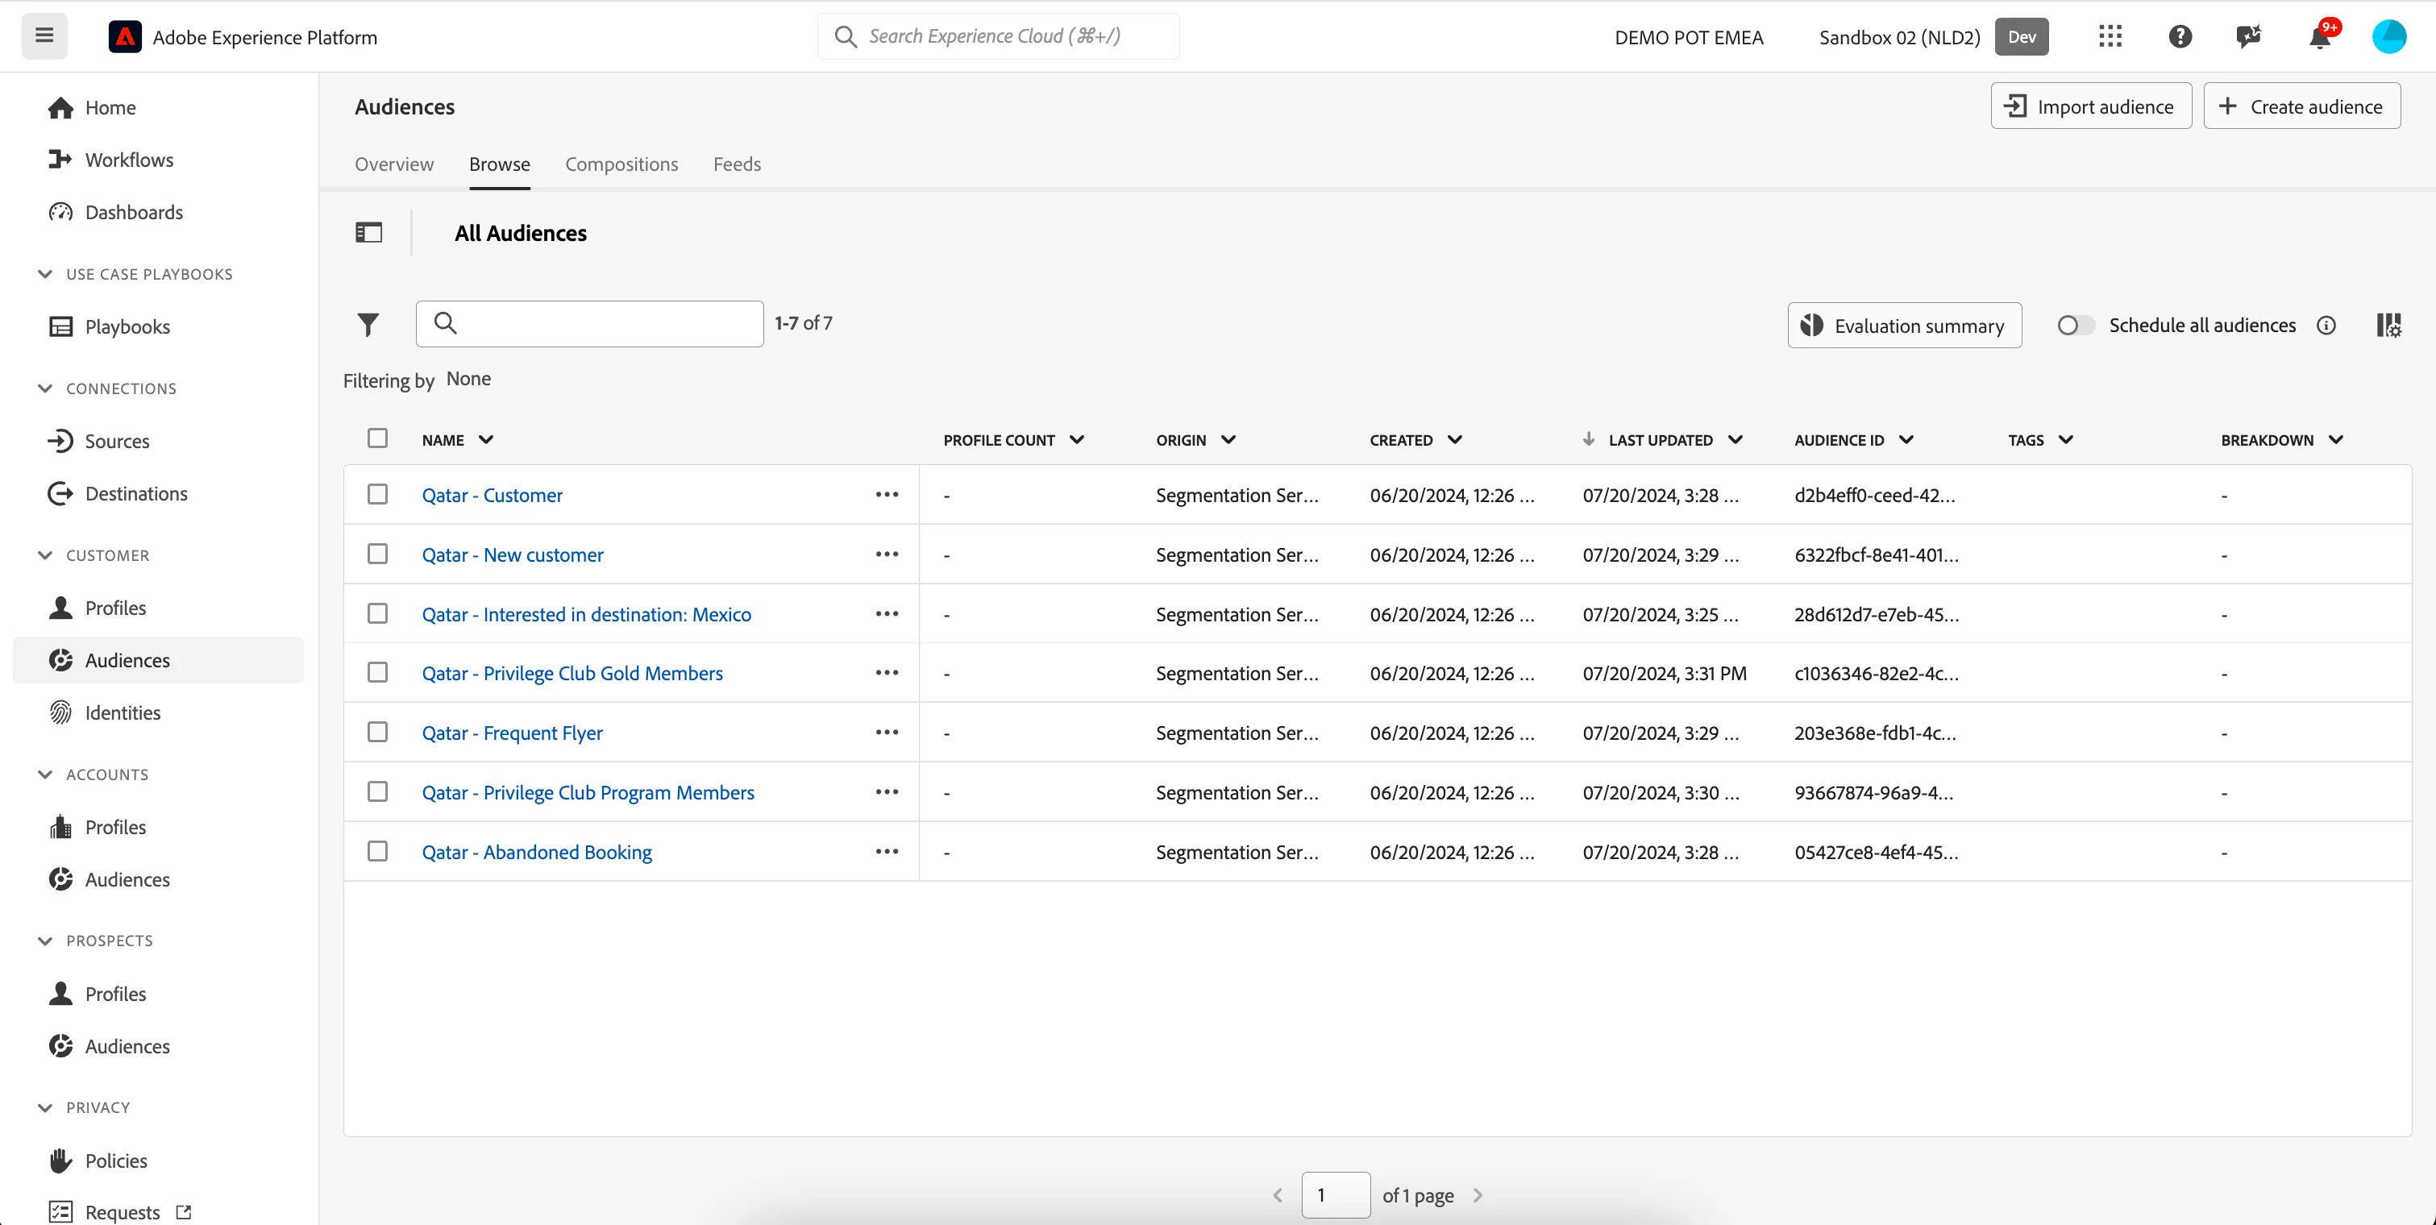Click the info icon beside Schedule all audiences
Screen dimensions: 2436x1225
point(2326,325)
